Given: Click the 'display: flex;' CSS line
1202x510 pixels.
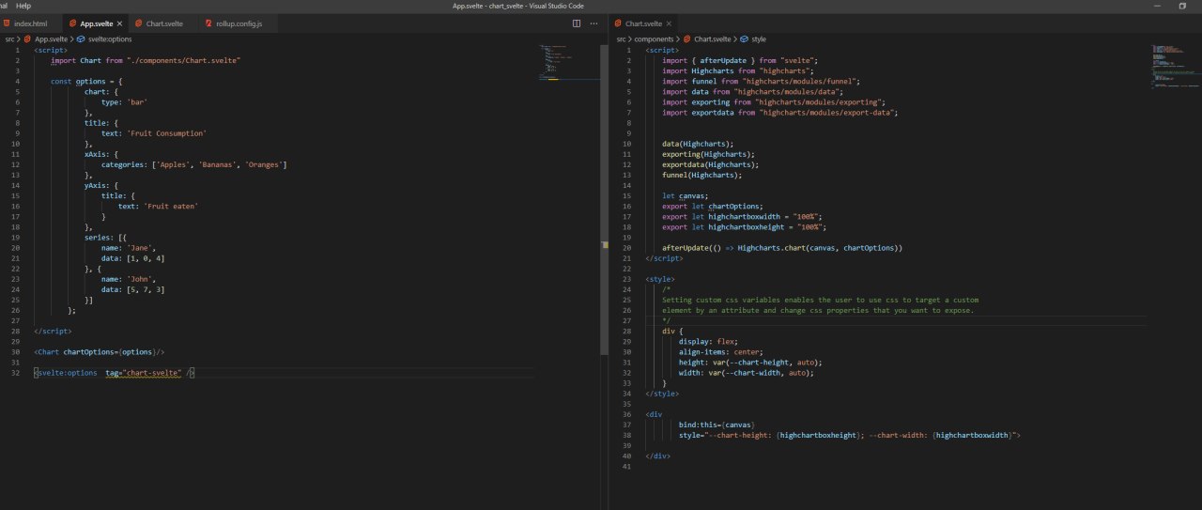Looking at the screenshot, I should (x=709, y=341).
